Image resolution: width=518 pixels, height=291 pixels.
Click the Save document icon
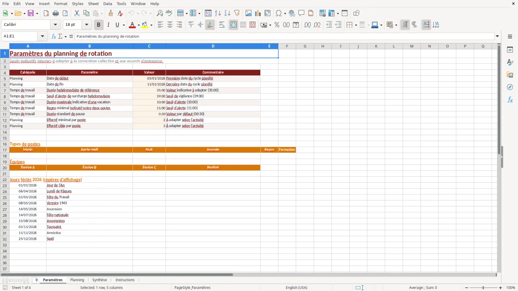[31, 13]
